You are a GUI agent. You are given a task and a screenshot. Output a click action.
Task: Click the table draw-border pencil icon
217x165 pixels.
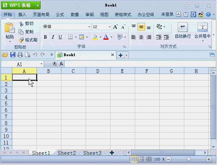82,37
